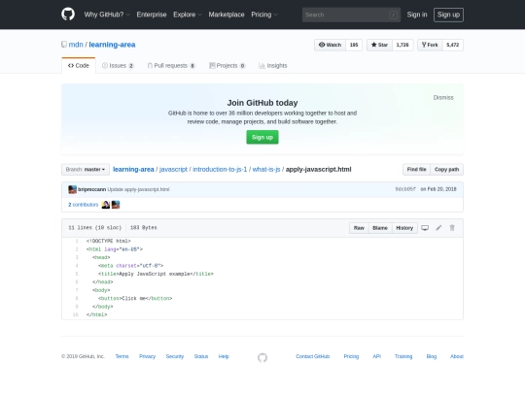Open the learning-area repository title link
Screen dimensions: 525x393
(112, 45)
